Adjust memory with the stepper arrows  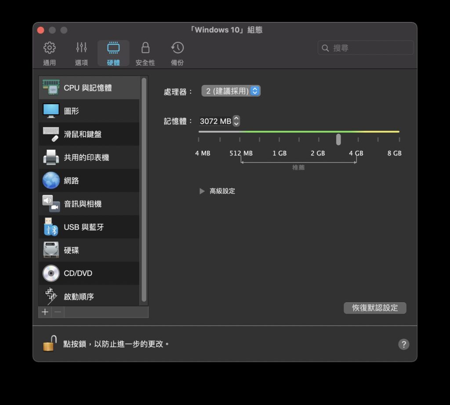[236, 121]
